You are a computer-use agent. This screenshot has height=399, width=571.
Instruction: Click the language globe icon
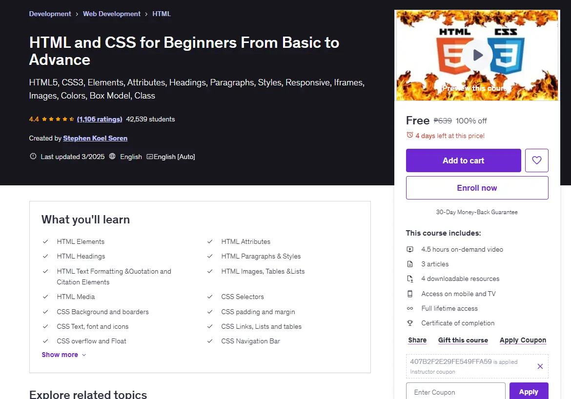pos(112,156)
